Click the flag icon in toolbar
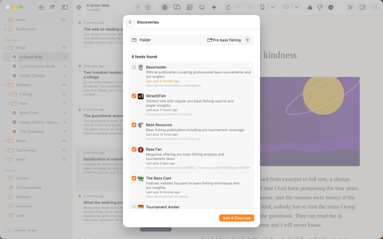The height and width of the screenshot is (239, 383). click(286, 7)
